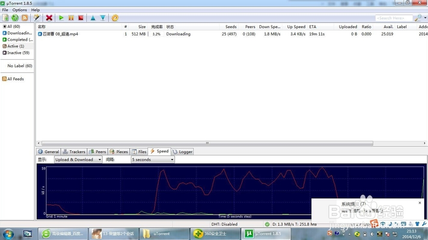Click the 19m 11s ETA value
Screen dimensions: 428x240
click(x=317, y=34)
